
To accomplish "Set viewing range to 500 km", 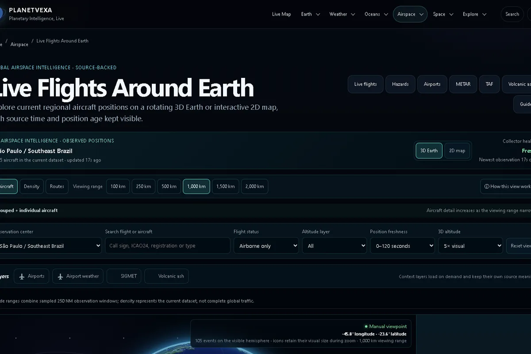I will tap(169, 186).
